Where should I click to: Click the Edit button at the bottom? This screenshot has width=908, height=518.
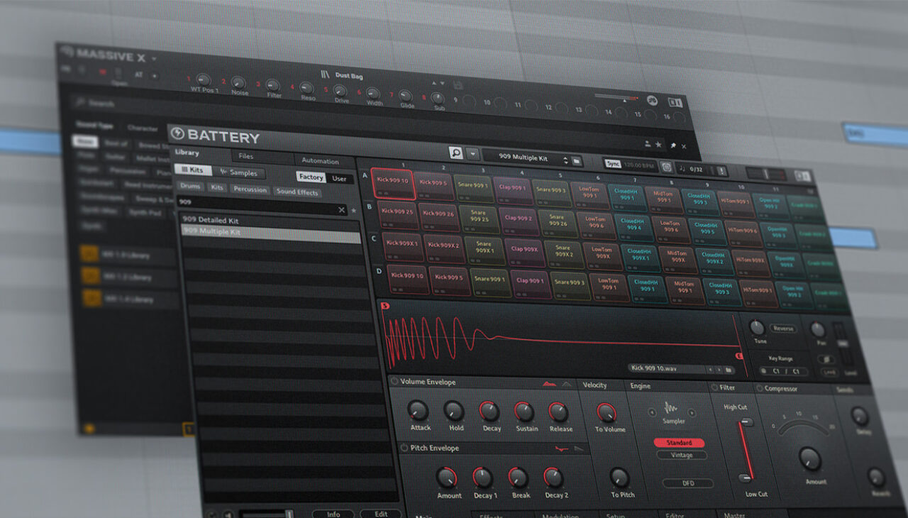point(381,514)
